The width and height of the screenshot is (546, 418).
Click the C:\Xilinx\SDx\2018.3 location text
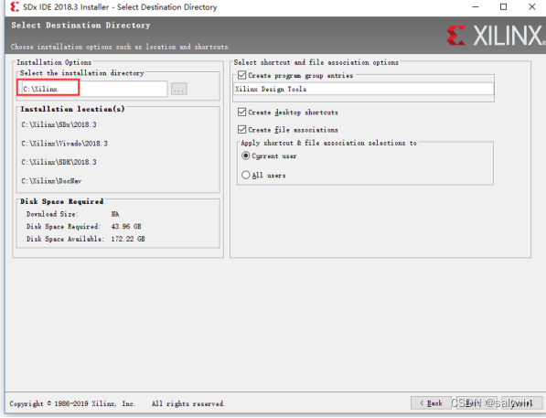(x=59, y=124)
